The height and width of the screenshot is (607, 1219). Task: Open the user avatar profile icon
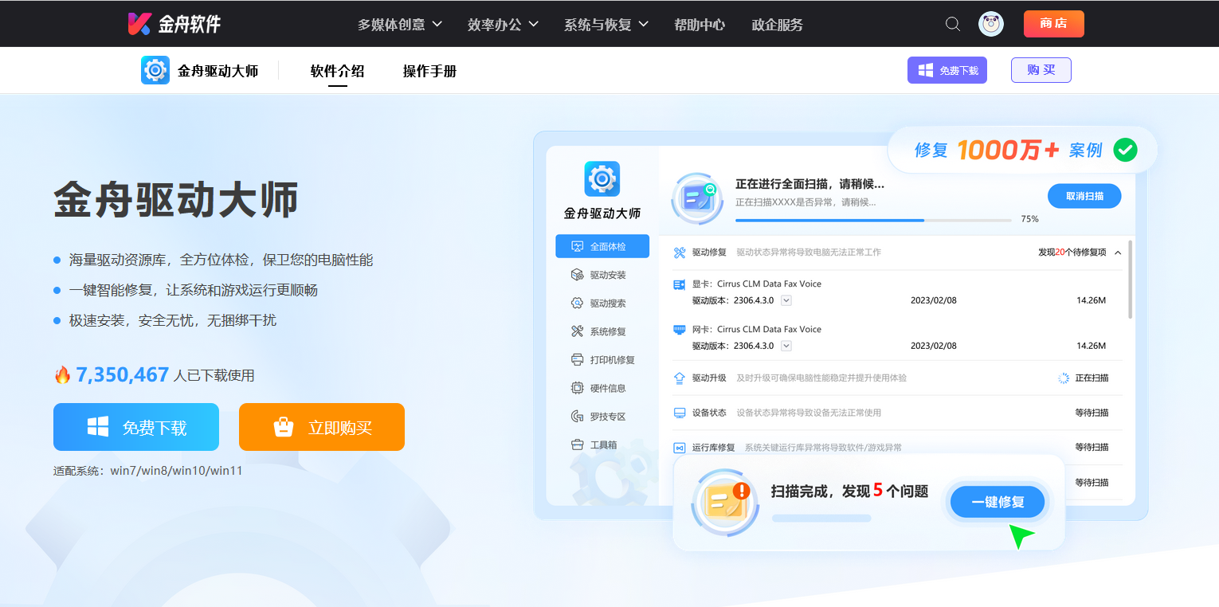pos(991,24)
